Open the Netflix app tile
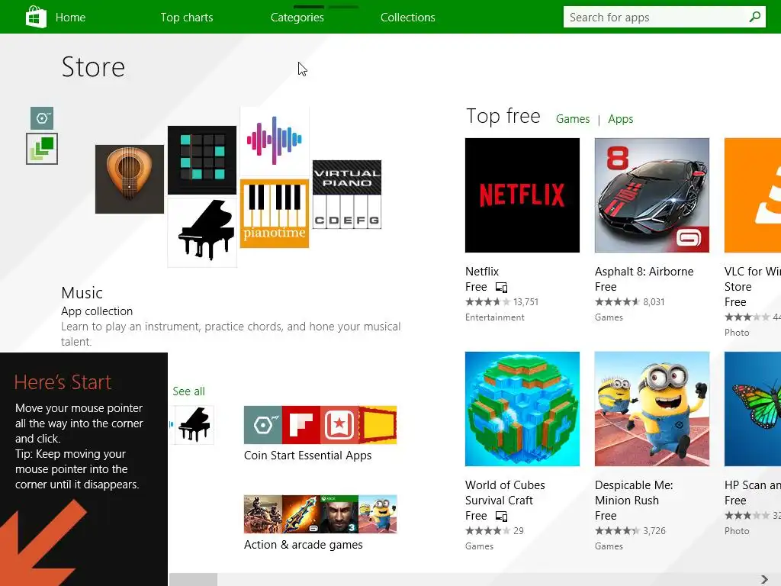Screen dimensions: 781x586 point(522,195)
